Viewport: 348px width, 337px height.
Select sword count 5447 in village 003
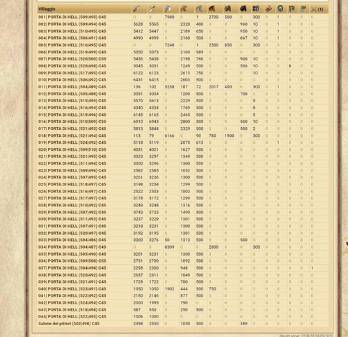coord(154,31)
